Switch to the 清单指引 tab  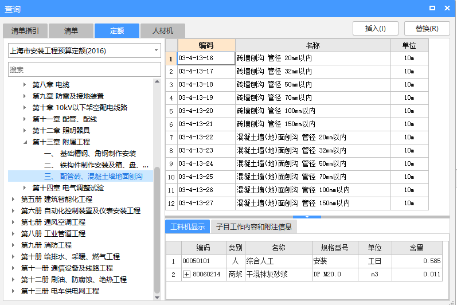coord(25,31)
